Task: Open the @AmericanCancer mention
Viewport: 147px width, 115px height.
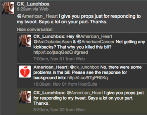Action: (96, 42)
